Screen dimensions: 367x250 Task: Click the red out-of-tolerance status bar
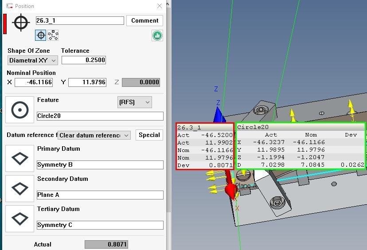tap(5, 23)
